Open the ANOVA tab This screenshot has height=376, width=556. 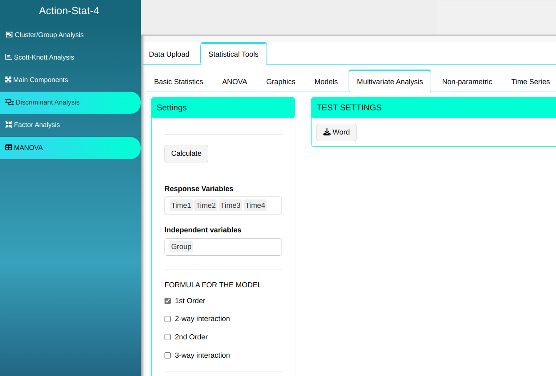click(x=234, y=82)
